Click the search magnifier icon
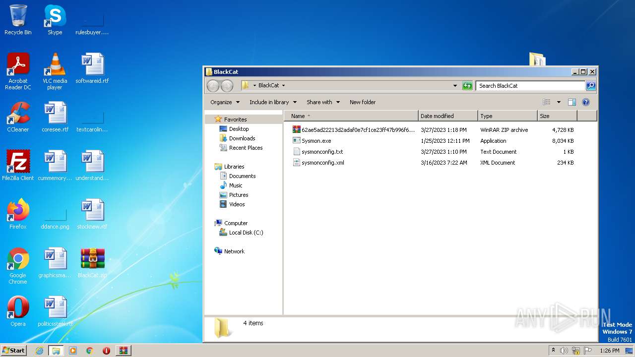Viewport: 635px width, 357px height. [x=590, y=86]
